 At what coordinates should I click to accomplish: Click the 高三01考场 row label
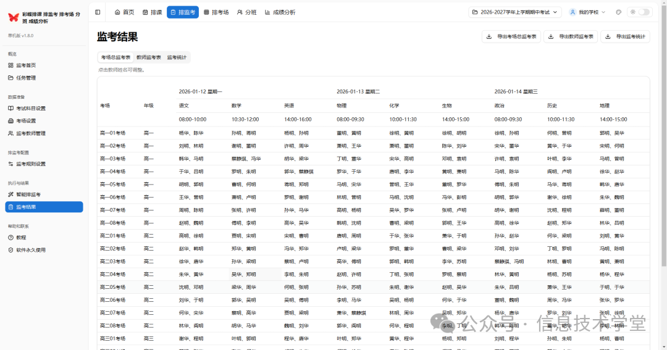(113, 338)
